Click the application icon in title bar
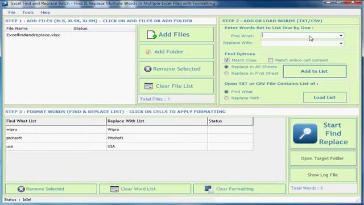This screenshot has height=205, width=364. click(5, 3)
